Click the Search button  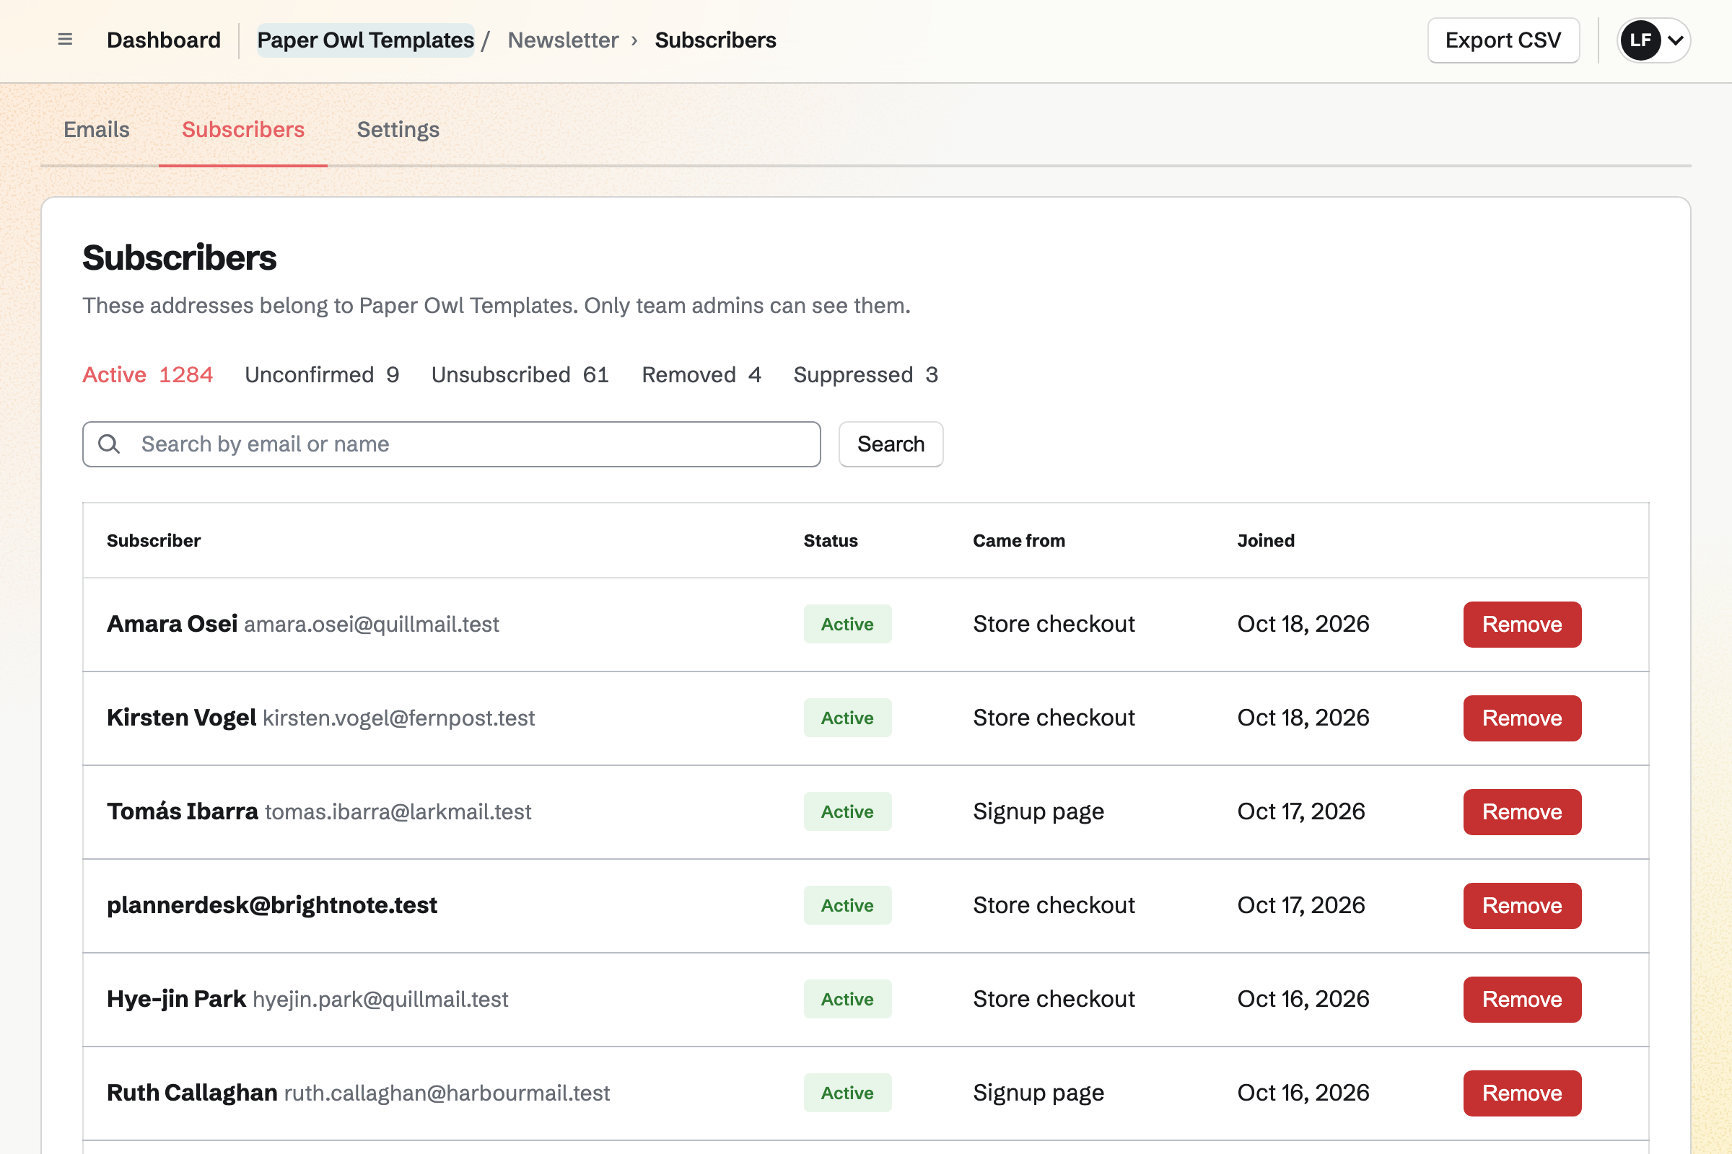[x=891, y=444]
